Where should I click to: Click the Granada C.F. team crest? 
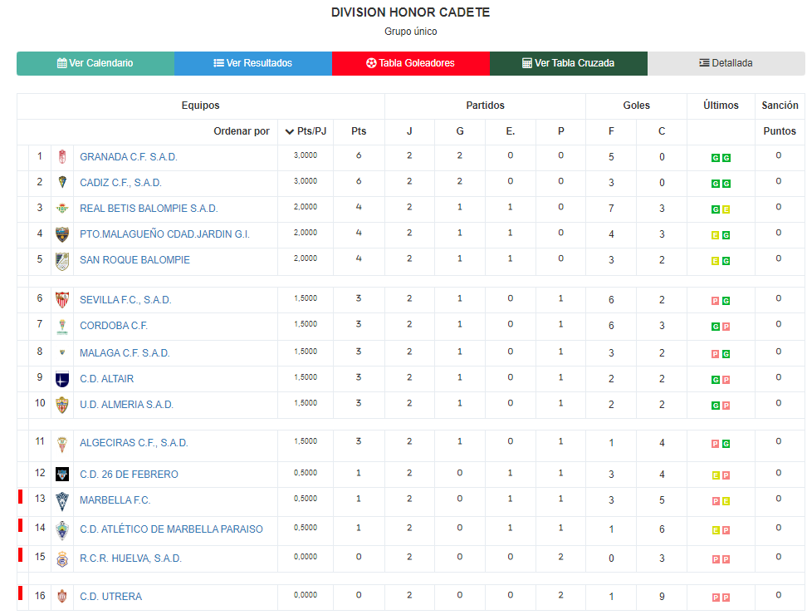(62, 156)
